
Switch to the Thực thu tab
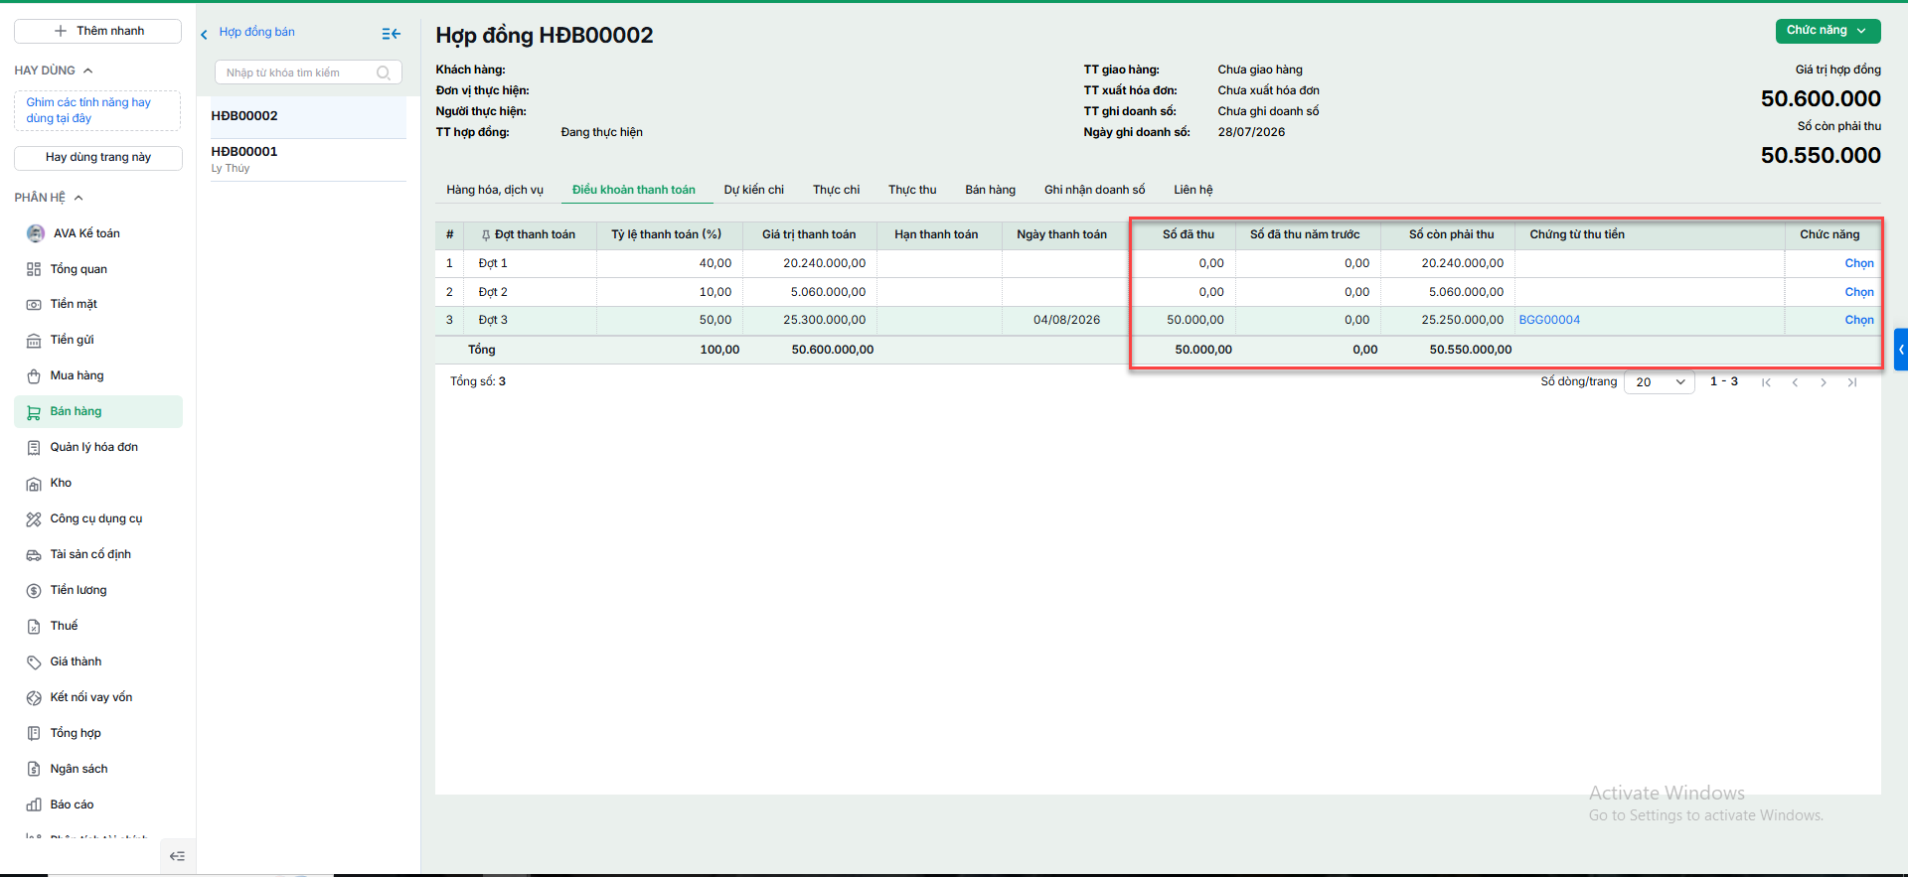pos(912,190)
